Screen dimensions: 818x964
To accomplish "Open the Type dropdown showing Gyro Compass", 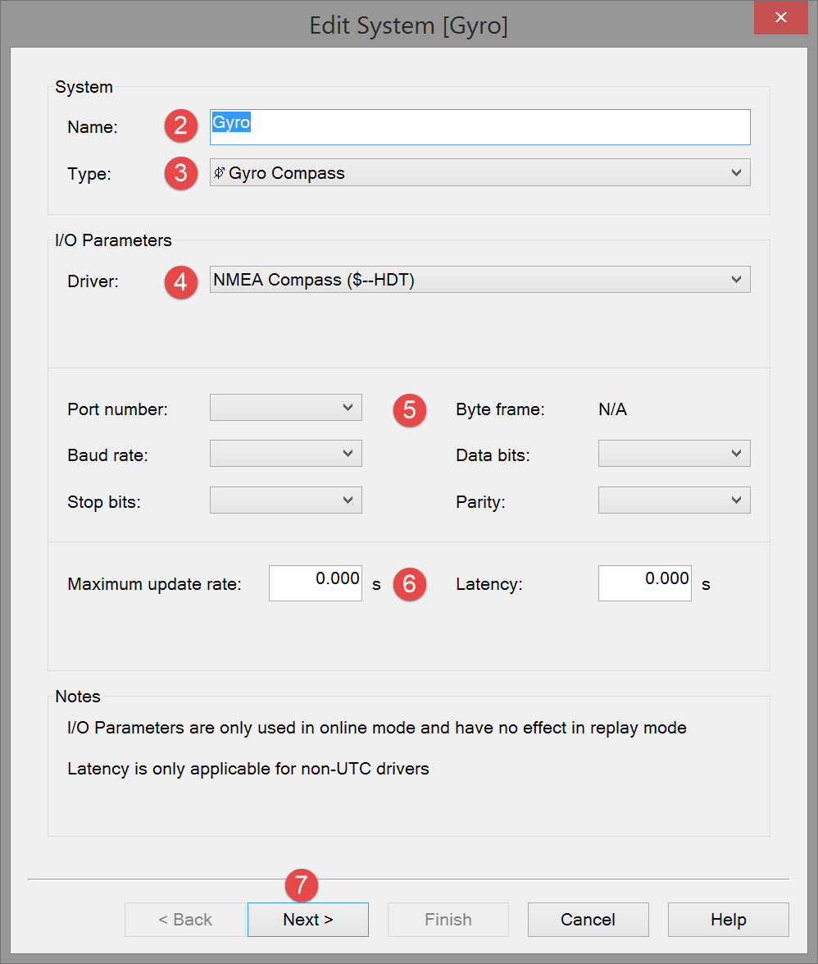I will click(479, 173).
